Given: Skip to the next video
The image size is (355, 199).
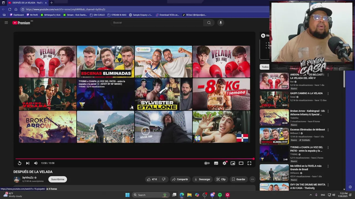Looking at the screenshot, I should coord(27,163).
